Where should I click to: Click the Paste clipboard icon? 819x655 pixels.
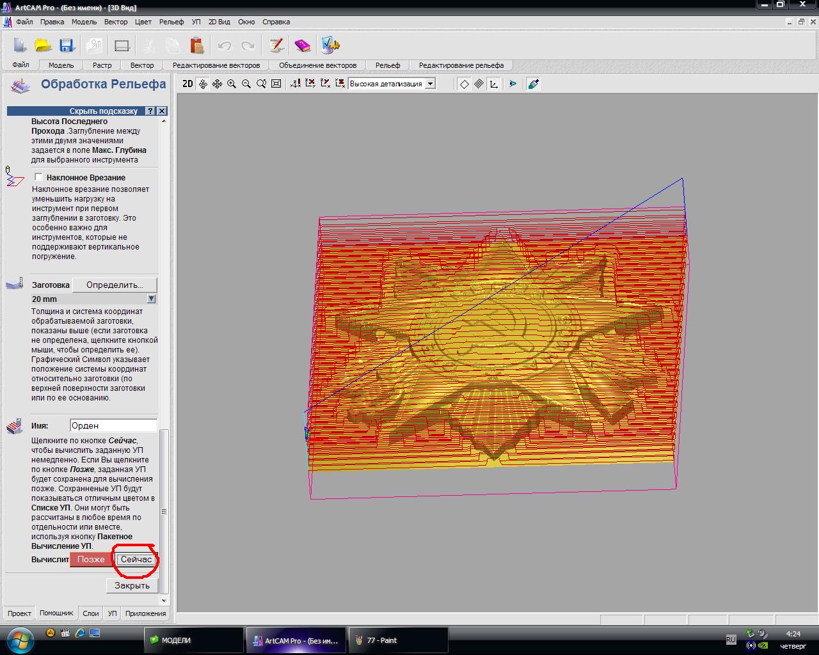click(197, 45)
